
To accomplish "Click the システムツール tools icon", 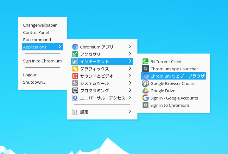I will click(75, 83).
